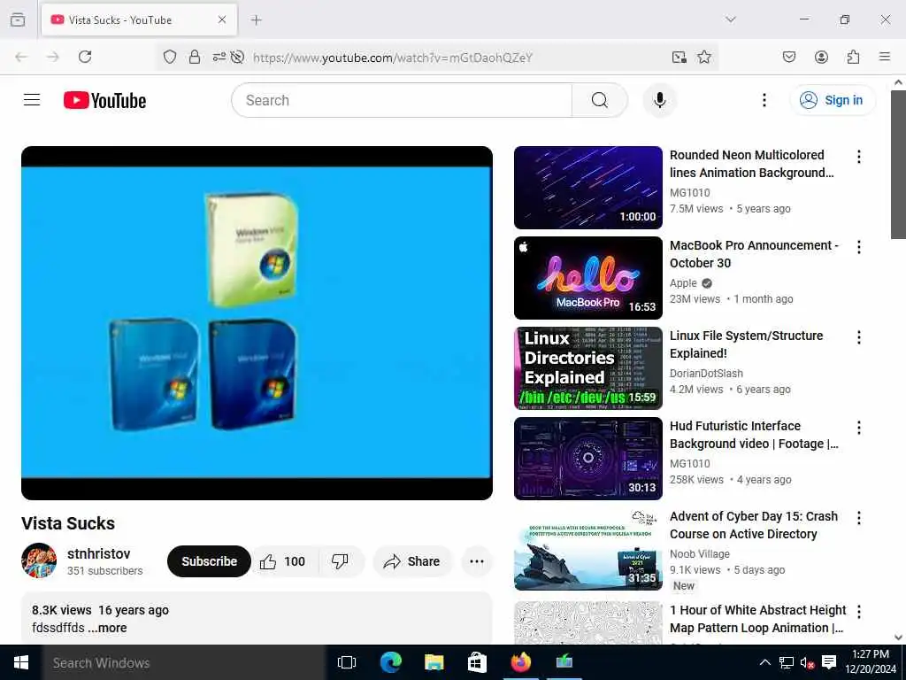Open options for Hud Futuristic Interface video
This screenshot has height=680, width=906.
[858, 428]
